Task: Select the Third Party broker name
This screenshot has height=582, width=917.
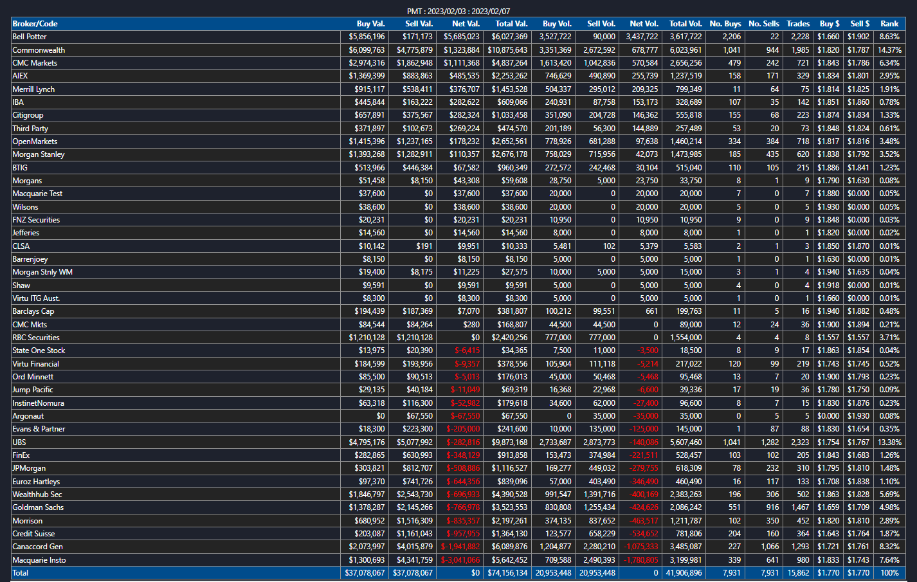Action: [30, 129]
